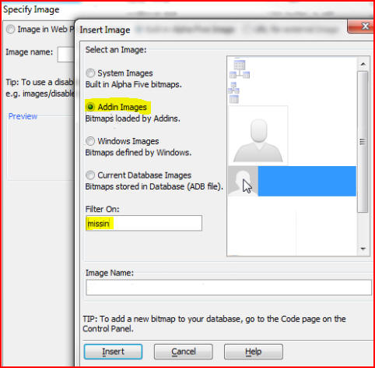Click the Cancel button
This screenshot has height=368, width=375.
click(184, 352)
